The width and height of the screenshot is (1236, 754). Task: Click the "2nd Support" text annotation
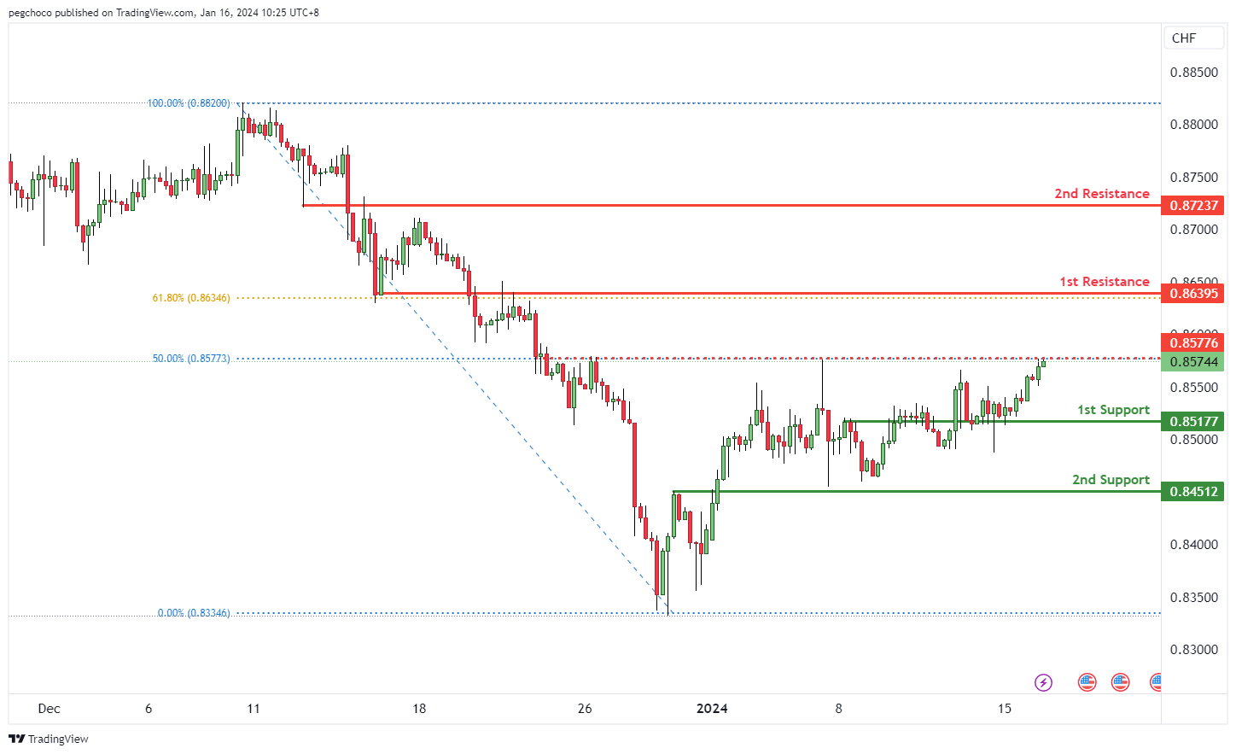(x=1111, y=480)
